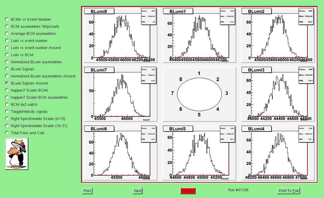The height and width of the screenshot is (198, 324).
Task: Click the BLumi7 title box
Action: pos(99,70)
